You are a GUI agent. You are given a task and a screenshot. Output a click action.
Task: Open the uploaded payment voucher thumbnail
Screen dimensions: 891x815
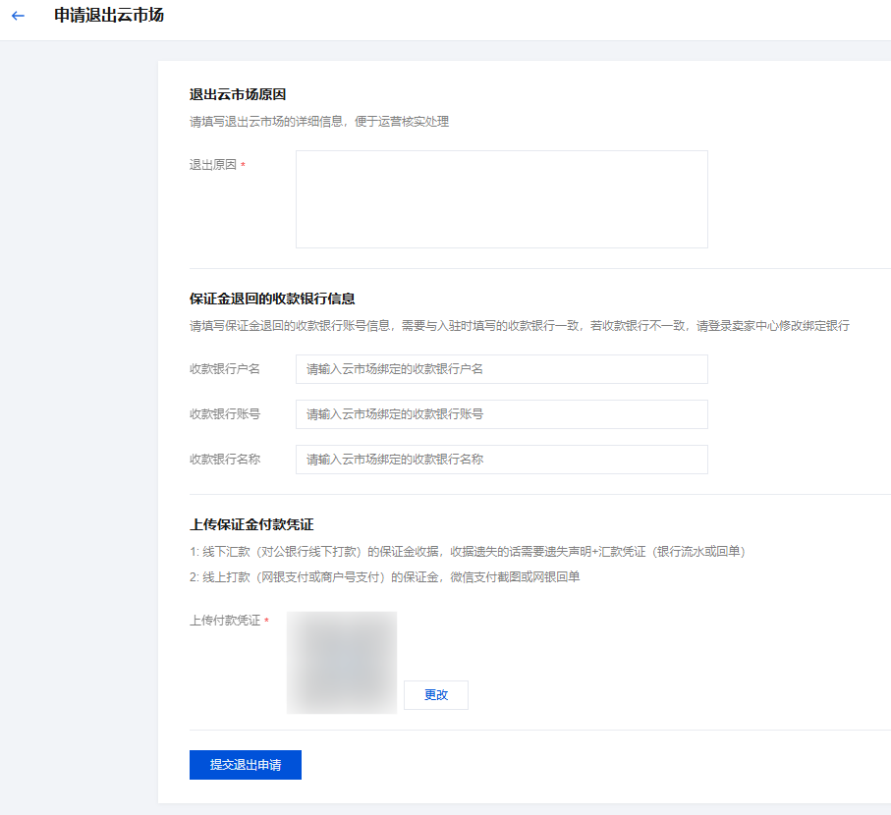(x=342, y=662)
